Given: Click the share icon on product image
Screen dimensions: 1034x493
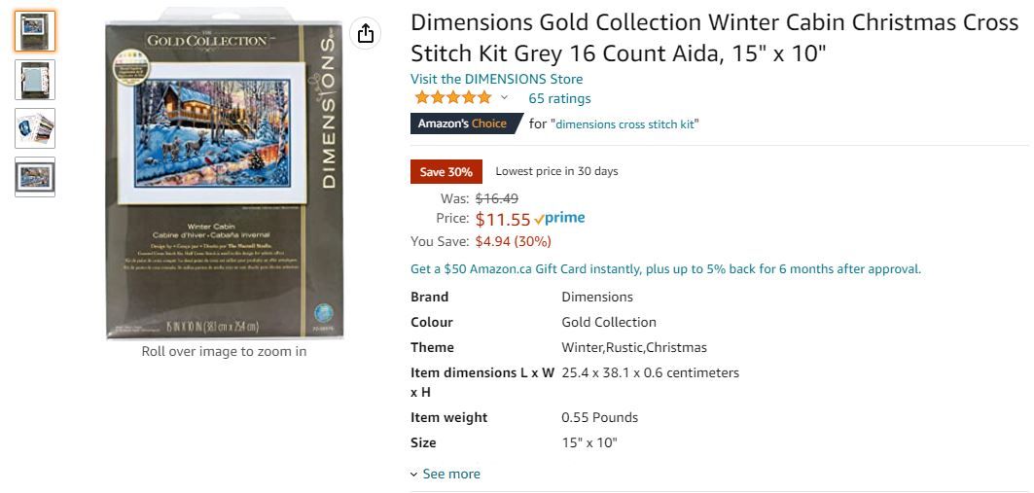Looking at the screenshot, I should coord(366,34).
